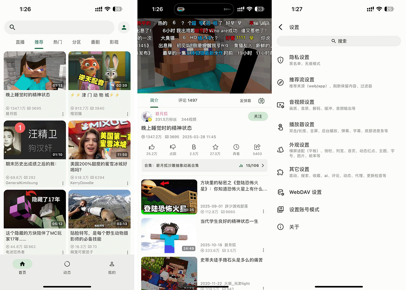Tap 动态 in bottom navigation
This screenshot has width=406, height=290.
67,267
